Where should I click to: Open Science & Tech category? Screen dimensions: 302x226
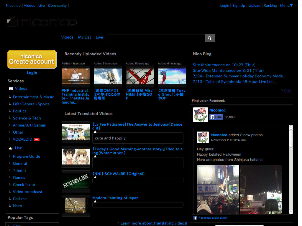pos(27,118)
